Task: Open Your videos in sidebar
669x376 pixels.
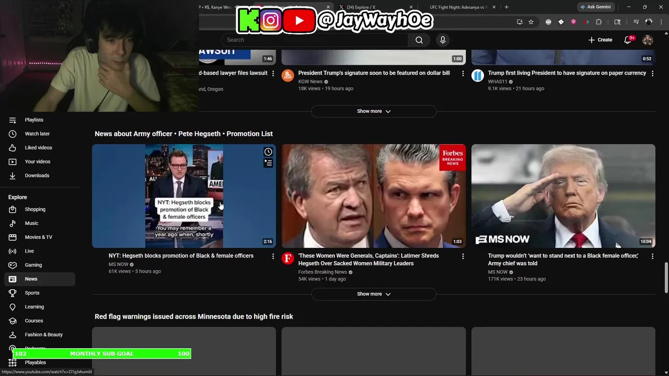Action: (40, 161)
